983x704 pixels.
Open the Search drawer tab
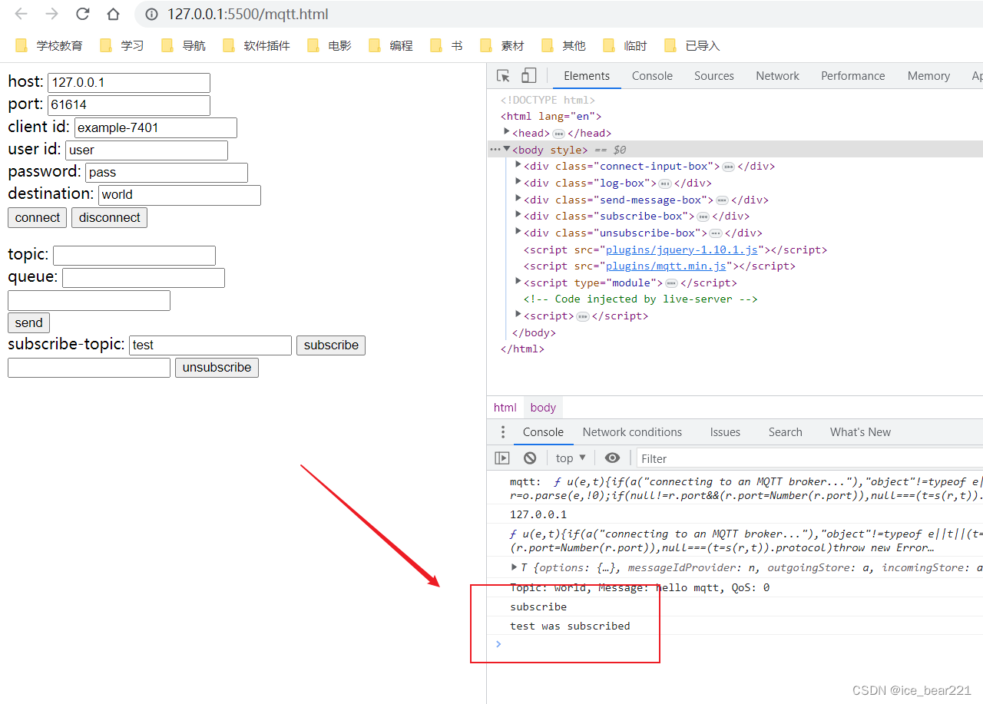[x=785, y=431]
